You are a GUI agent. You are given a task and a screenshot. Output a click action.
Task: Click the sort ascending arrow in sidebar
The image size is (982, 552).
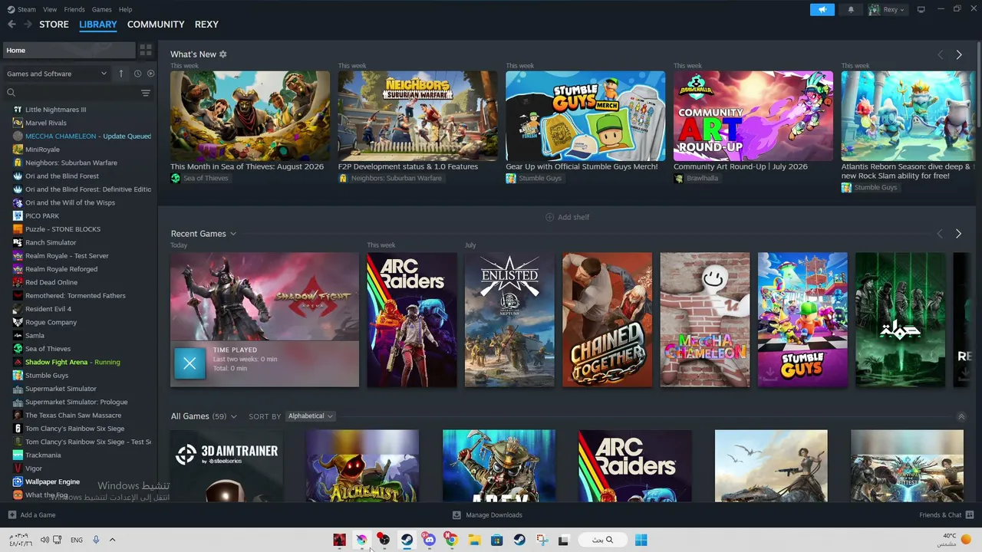click(x=120, y=74)
